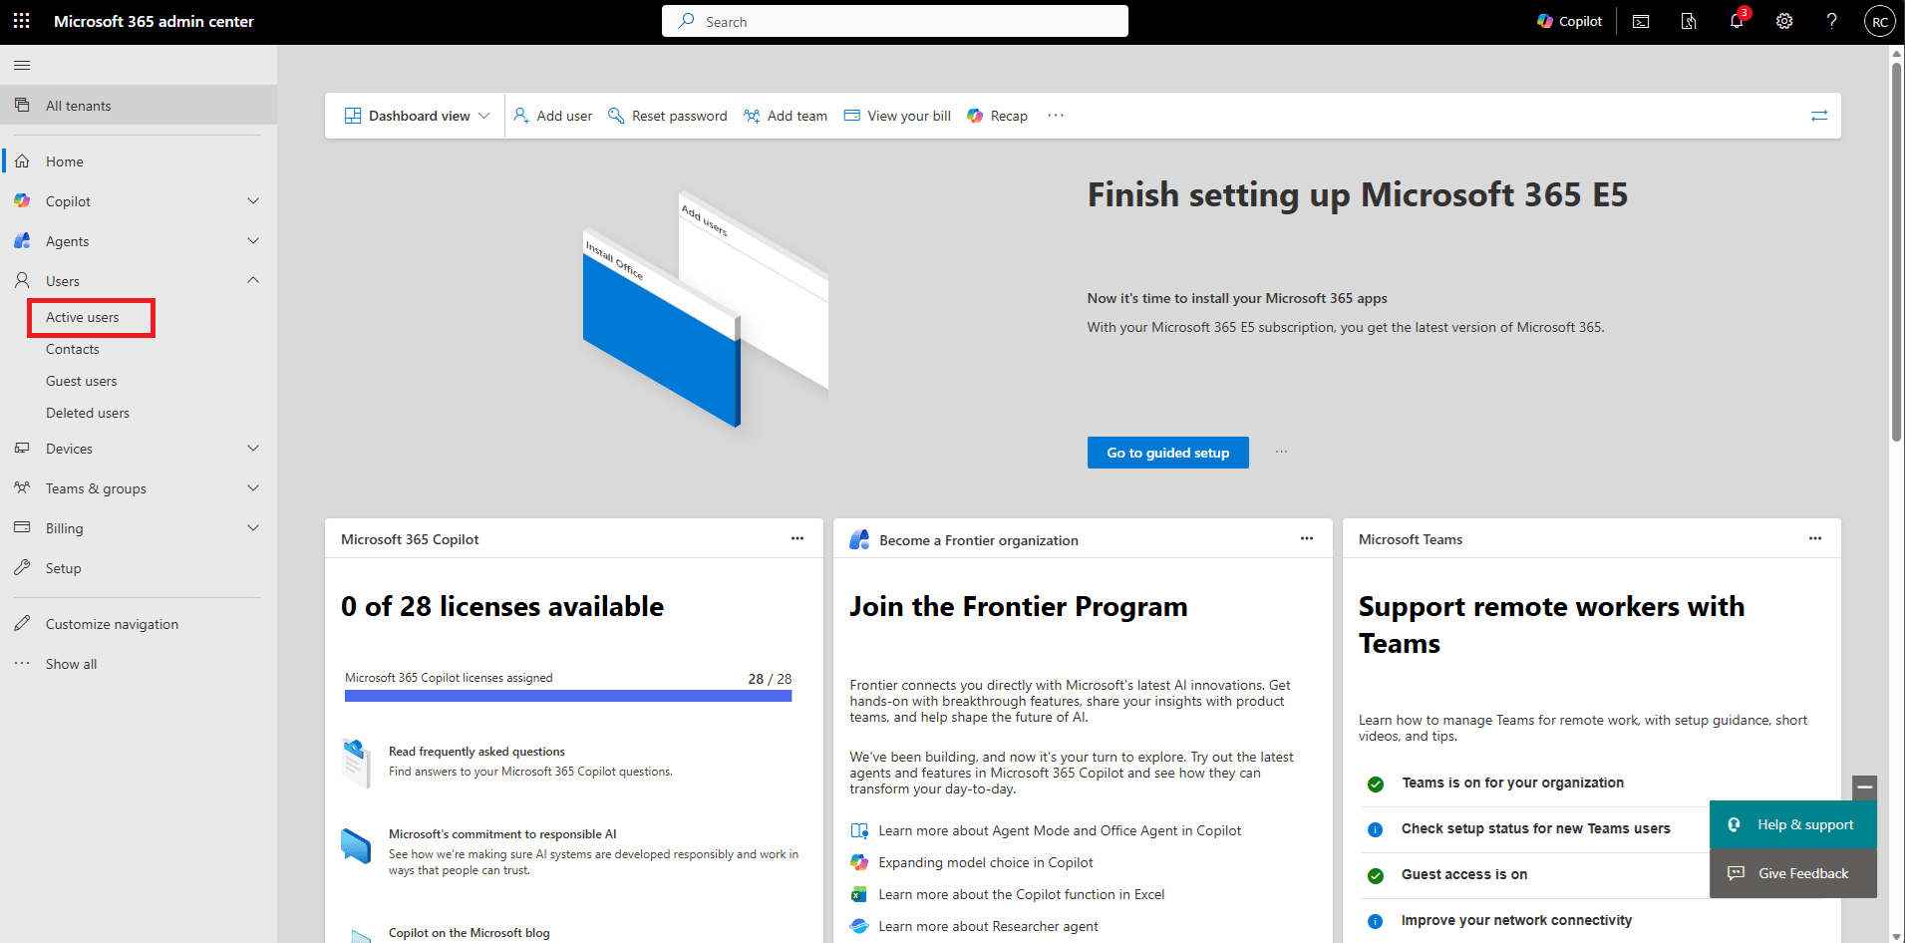Open Deleted users in the sidebar
1905x943 pixels.
(88, 413)
